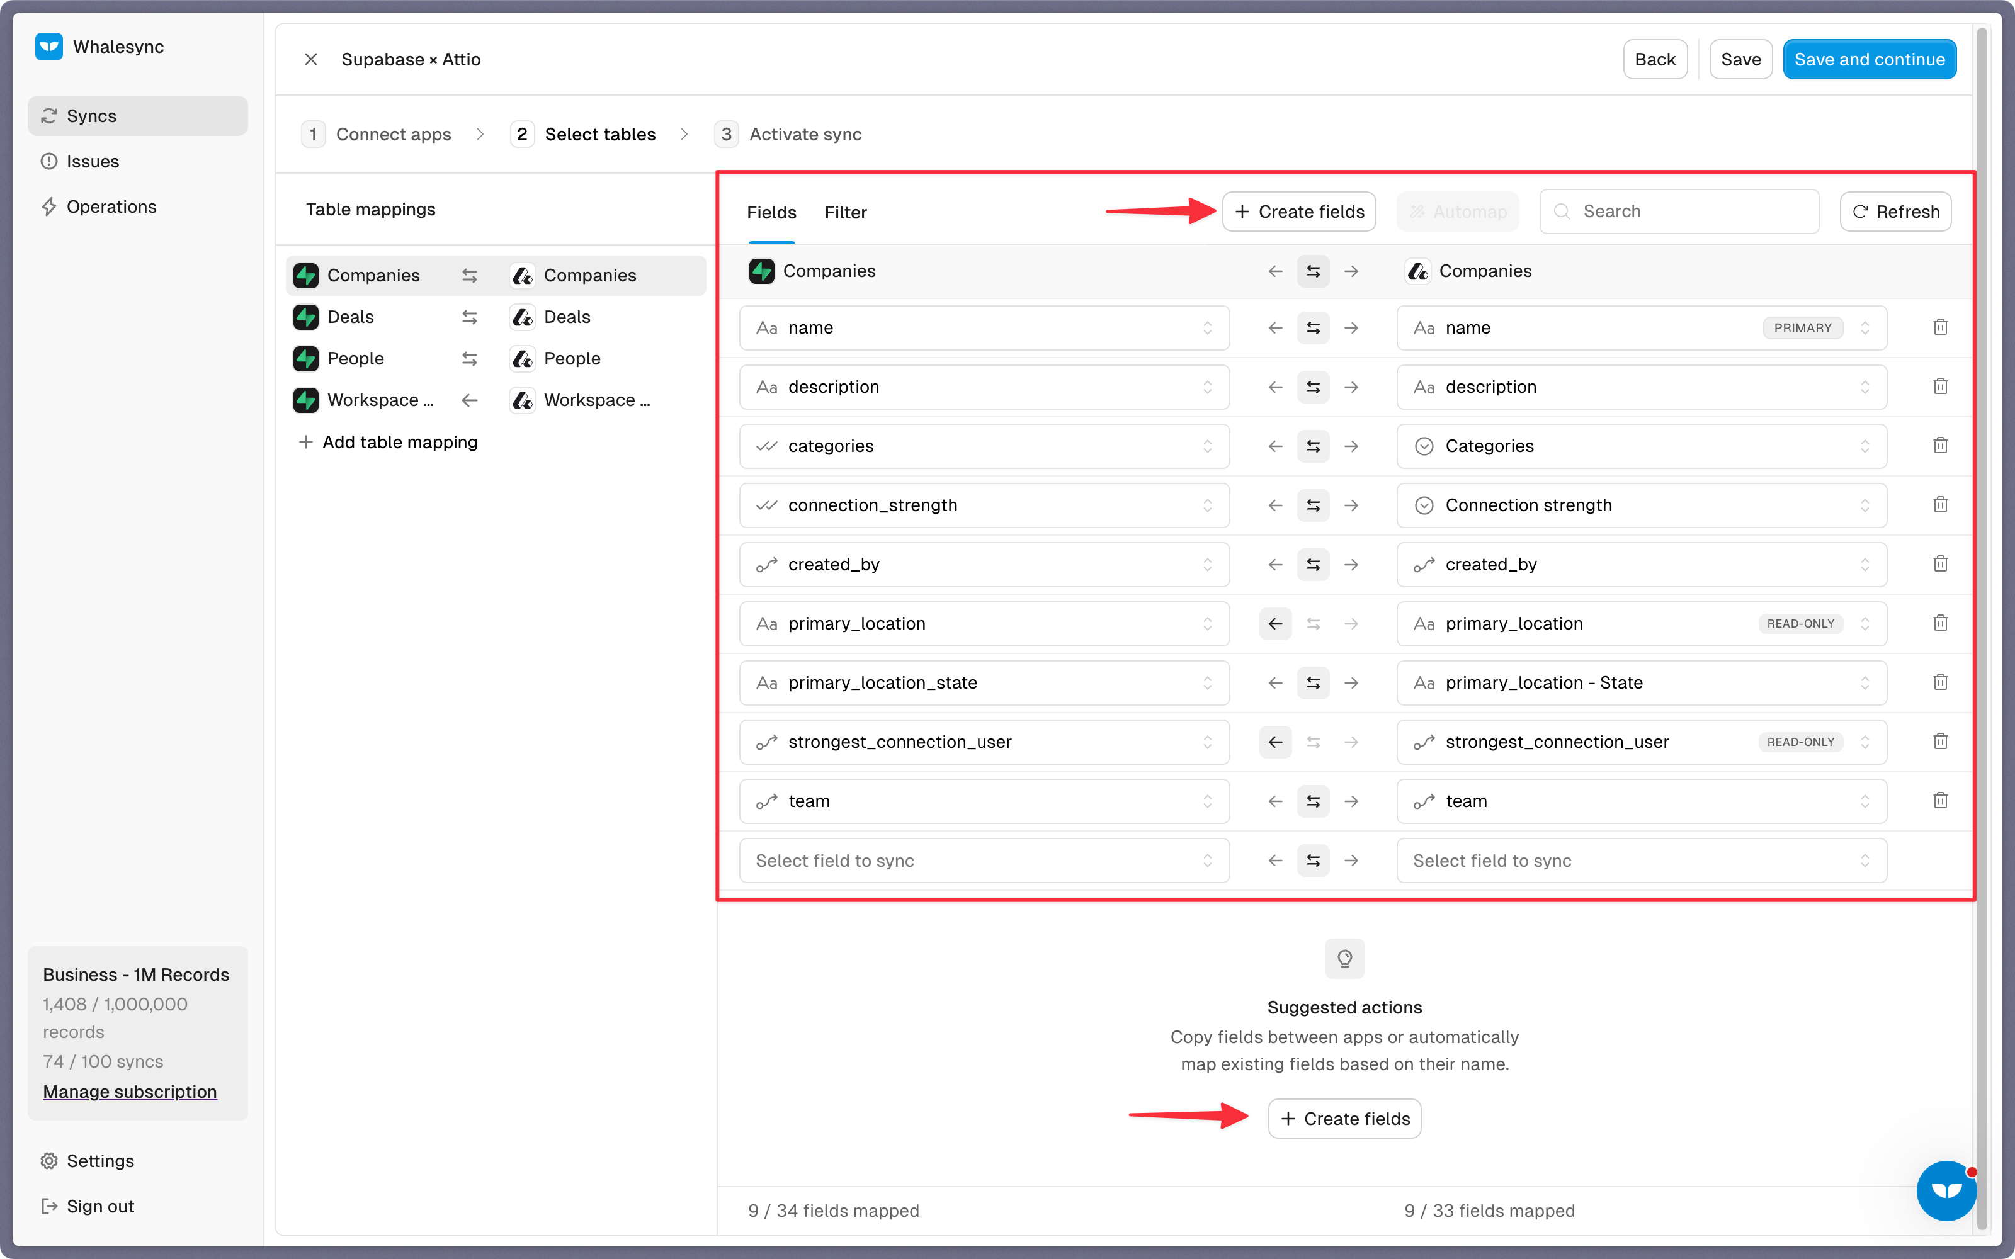Toggle two-way sync for all Companies fields

(x=1313, y=271)
